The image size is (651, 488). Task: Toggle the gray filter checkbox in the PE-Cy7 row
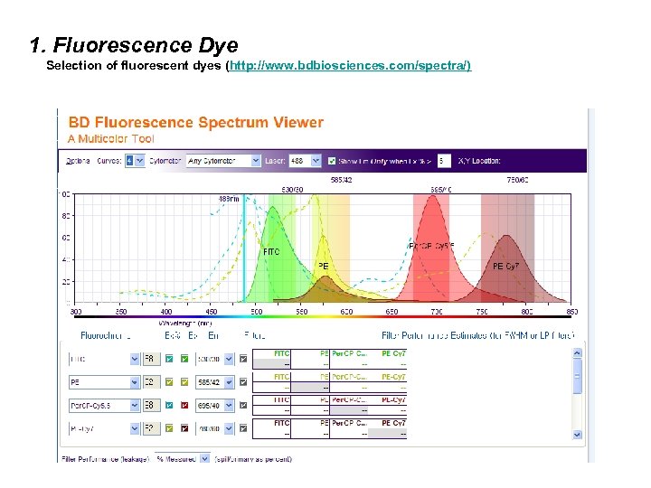click(x=243, y=428)
